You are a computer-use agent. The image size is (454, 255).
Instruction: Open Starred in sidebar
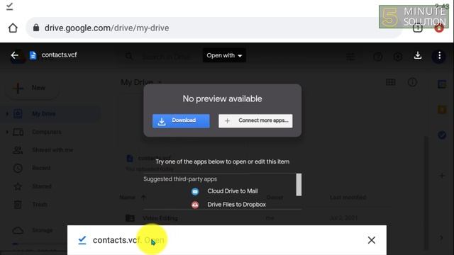(x=42, y=186)
